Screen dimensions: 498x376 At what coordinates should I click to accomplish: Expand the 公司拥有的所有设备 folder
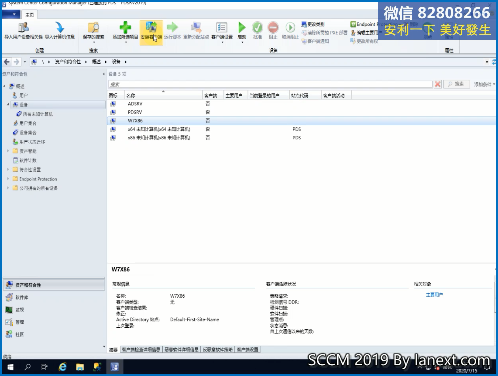click(8, 188)
